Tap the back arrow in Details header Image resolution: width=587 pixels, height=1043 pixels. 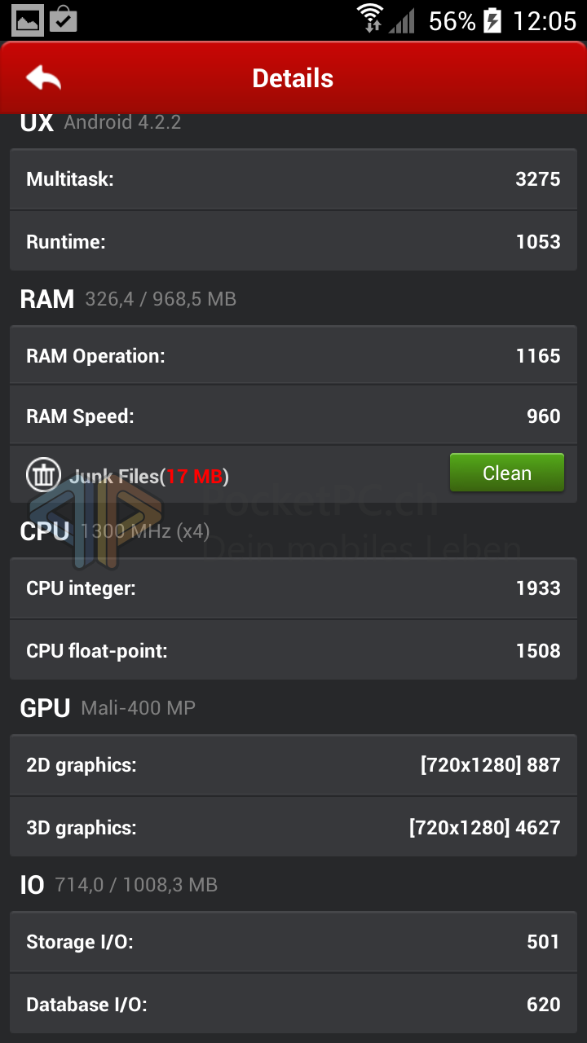43,78
